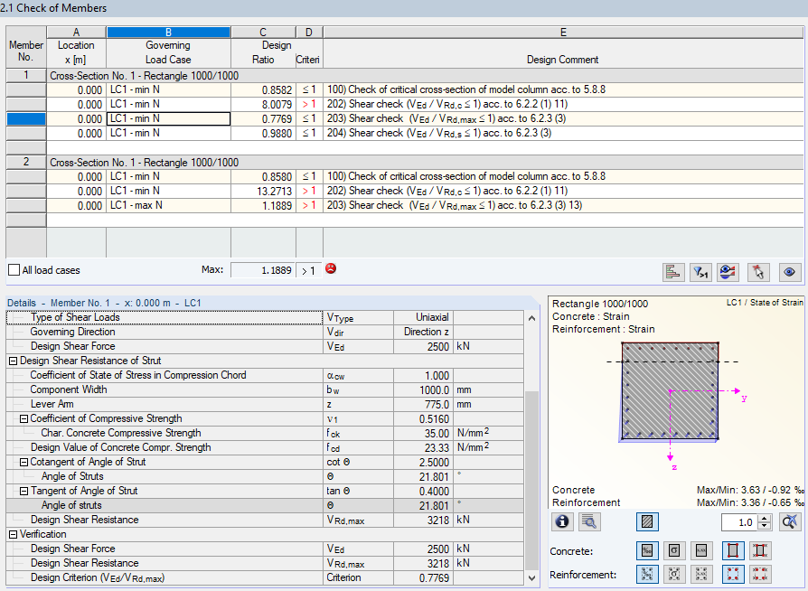
Task: Collapse Tangent of Angle of Strut node
Action: click(23, 491)
